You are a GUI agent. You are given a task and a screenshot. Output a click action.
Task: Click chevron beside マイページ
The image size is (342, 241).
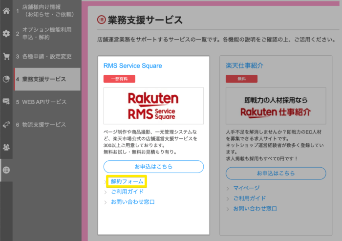coord(228,189)
